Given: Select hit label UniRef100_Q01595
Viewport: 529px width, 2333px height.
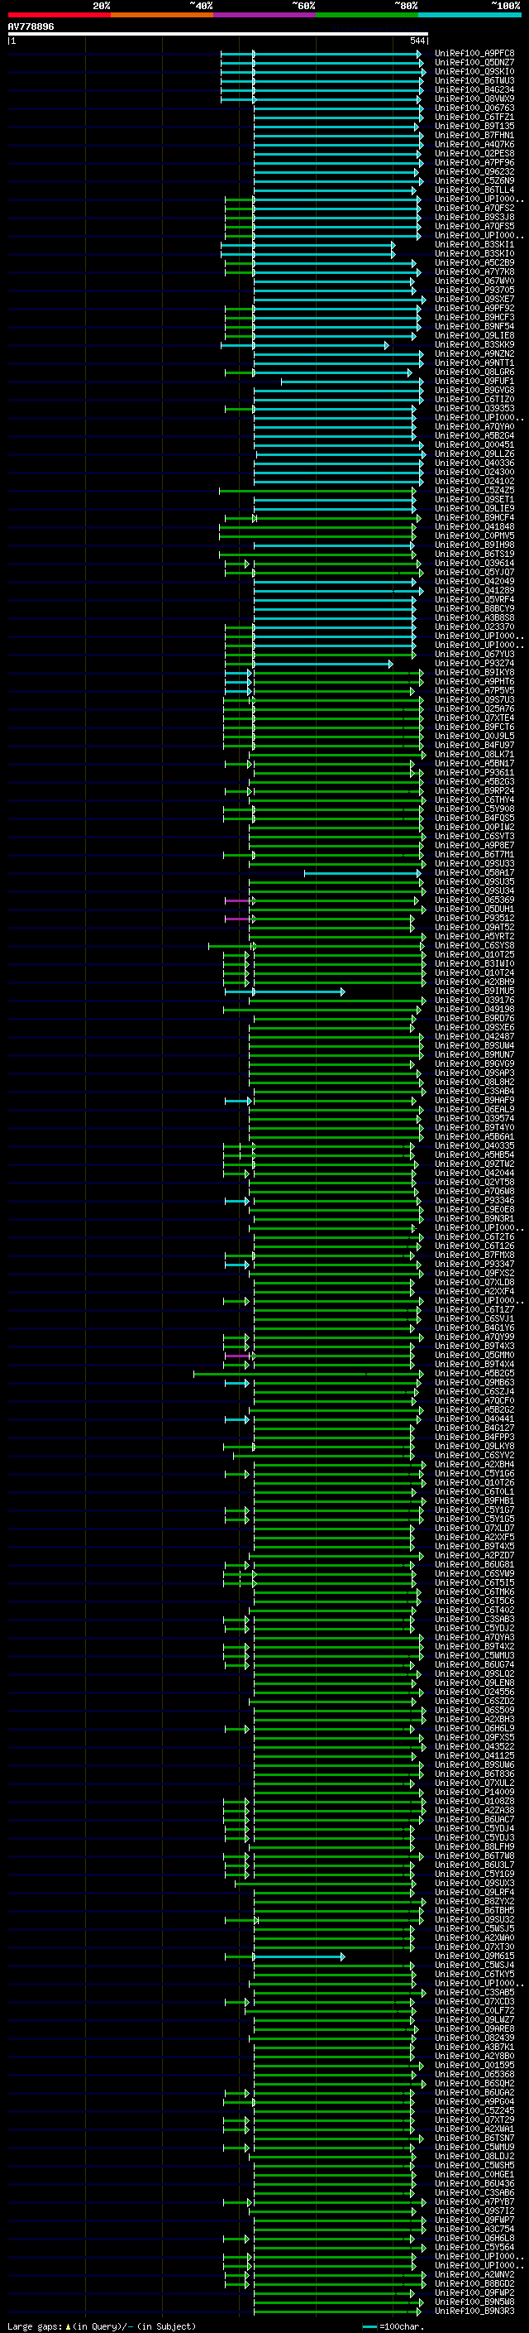Looking at the screenshot, I should (474, 2066).
